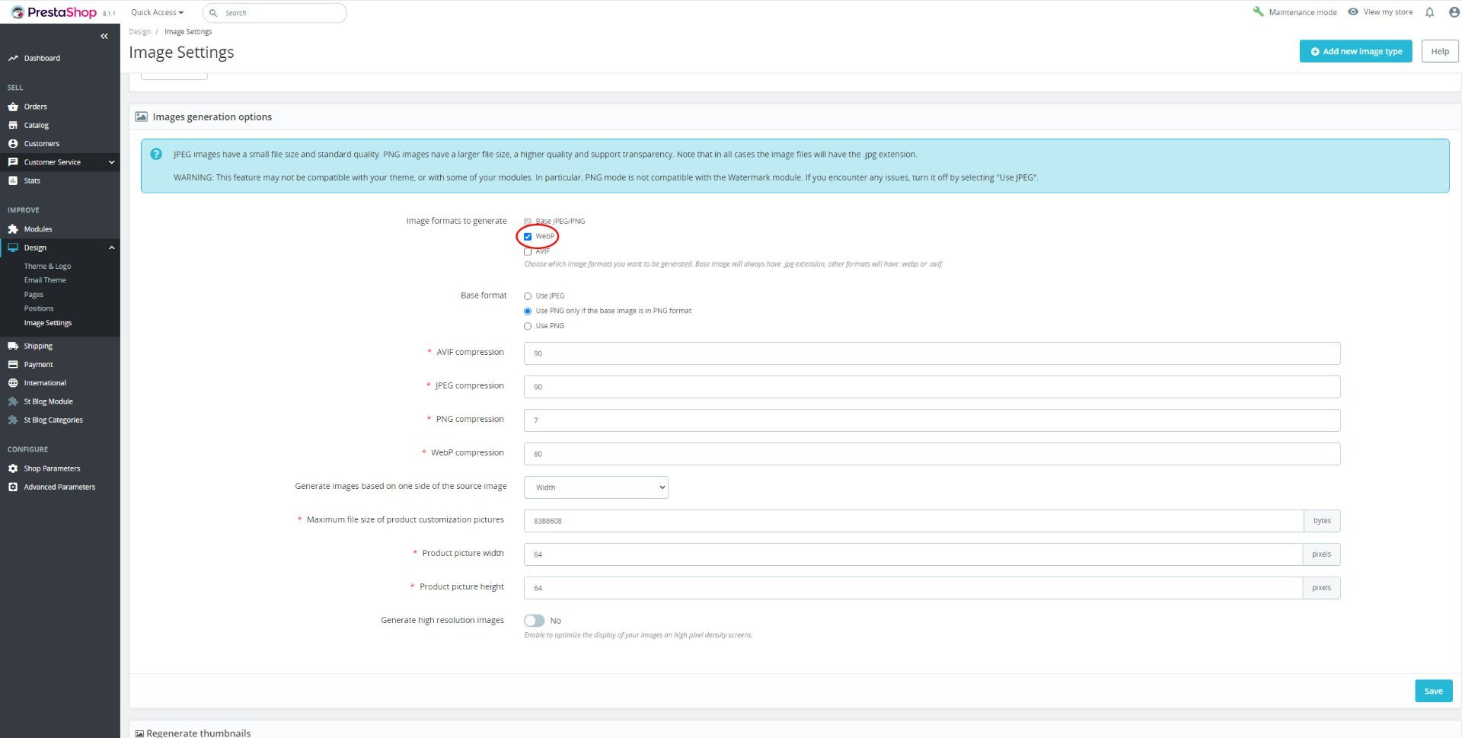Click the Advanced Parameters icon
1462x738 pixels.
point(13,487)
